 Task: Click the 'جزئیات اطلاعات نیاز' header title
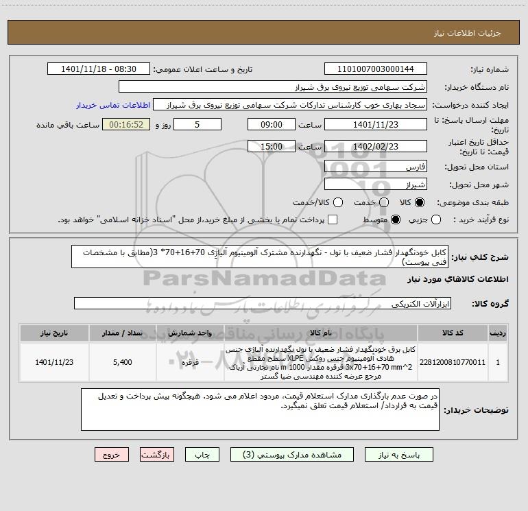click(468, 33)
